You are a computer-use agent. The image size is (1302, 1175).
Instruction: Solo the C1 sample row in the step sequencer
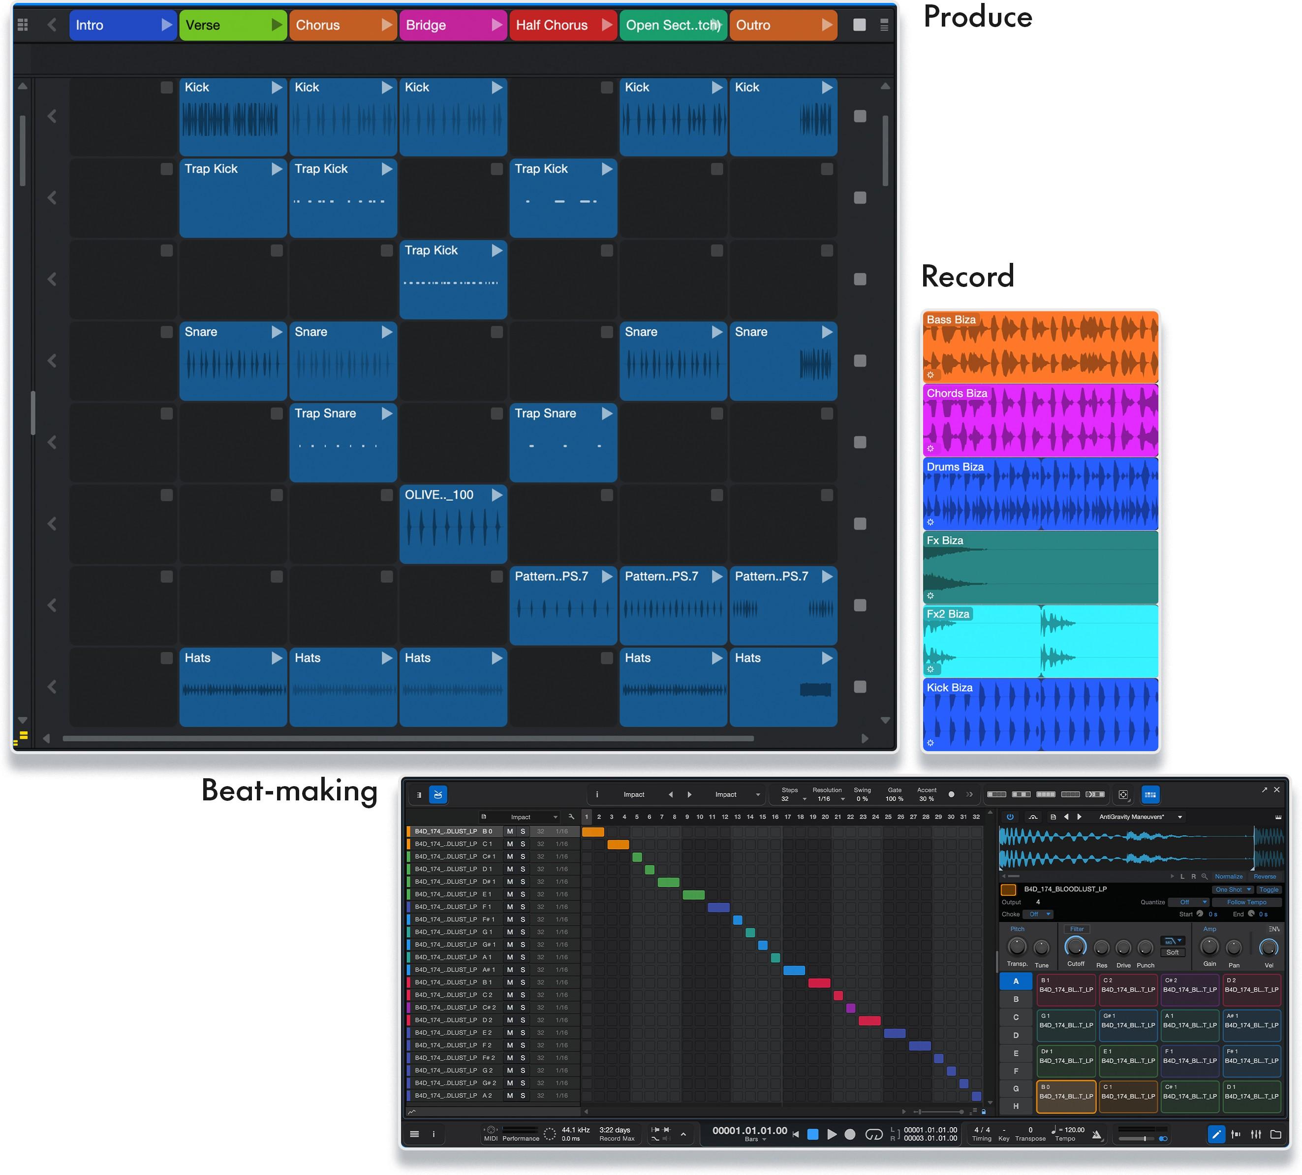[x=523, y=844]
